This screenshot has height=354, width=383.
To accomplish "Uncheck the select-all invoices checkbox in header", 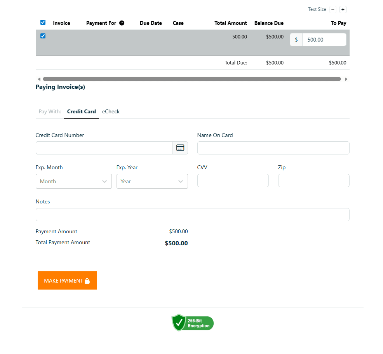I will pos(43,22).
